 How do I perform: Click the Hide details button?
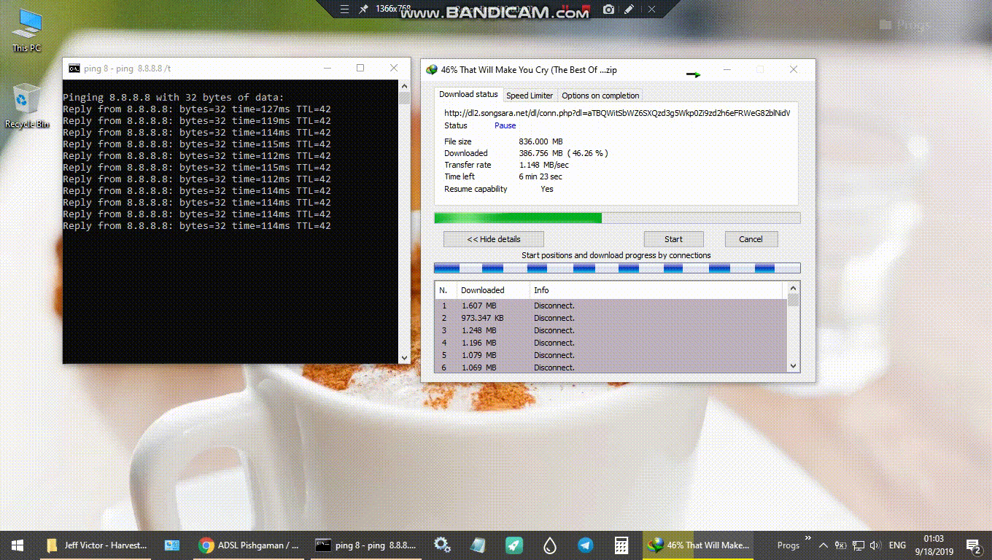point(494,239)
